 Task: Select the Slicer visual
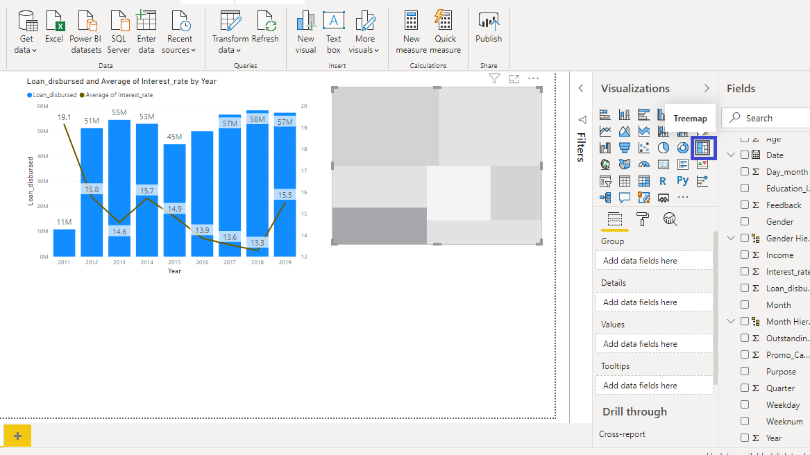click(x=605, y=181)
